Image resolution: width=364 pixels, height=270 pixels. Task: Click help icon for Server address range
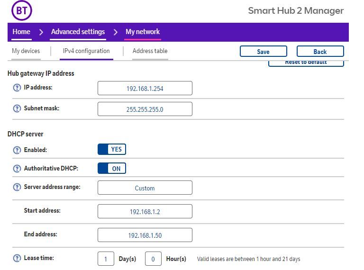(x=17, y=187)
